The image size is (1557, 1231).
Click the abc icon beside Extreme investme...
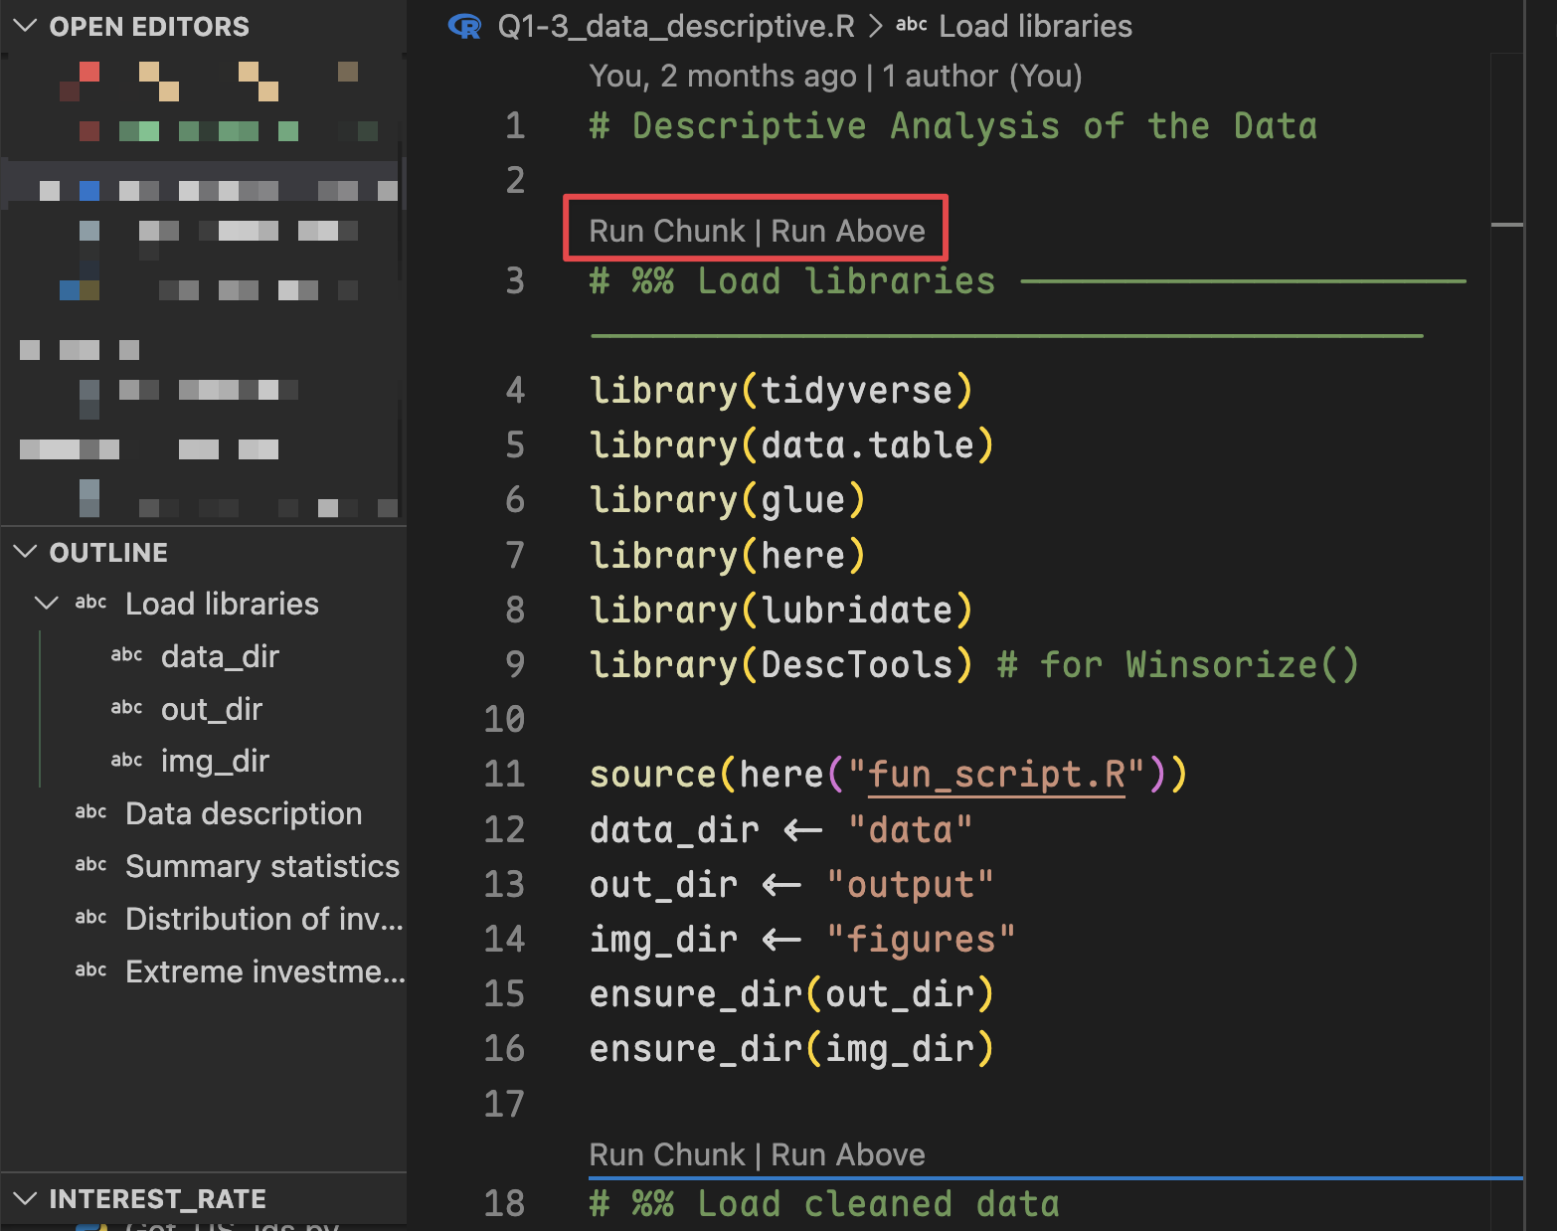(x=90, y=970)
